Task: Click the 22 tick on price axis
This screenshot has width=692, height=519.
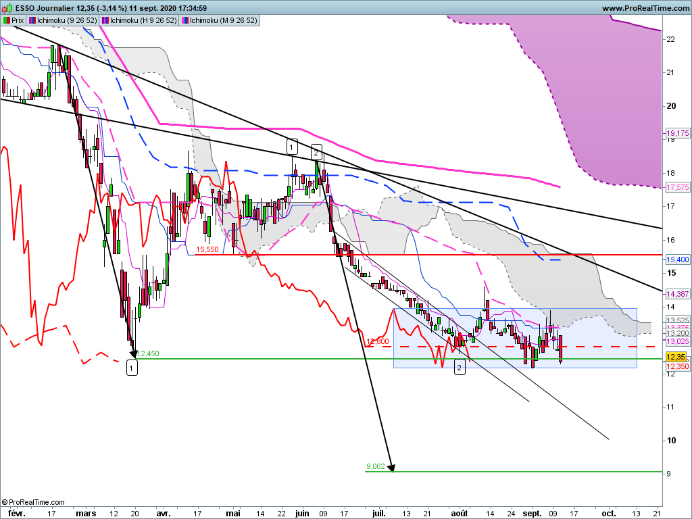Action: [x=671, y=39]
